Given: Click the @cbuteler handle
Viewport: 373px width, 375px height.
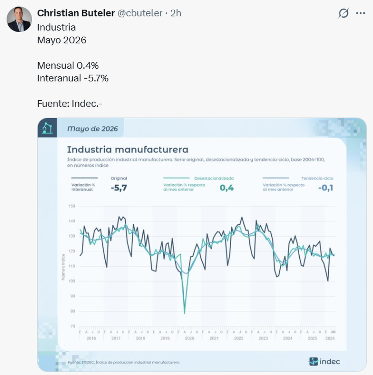Looking at the screenshot, I should (x=140, y=13).
